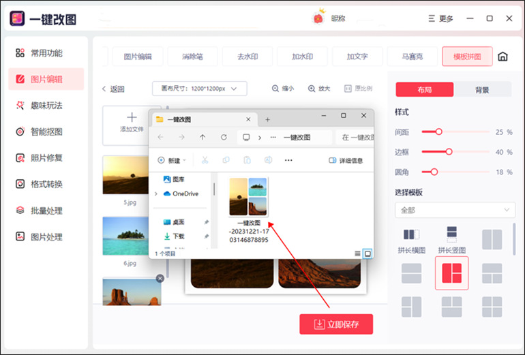Open a new explorer tab with plus
Screen dimensions: 525x355
coord(267,119)
